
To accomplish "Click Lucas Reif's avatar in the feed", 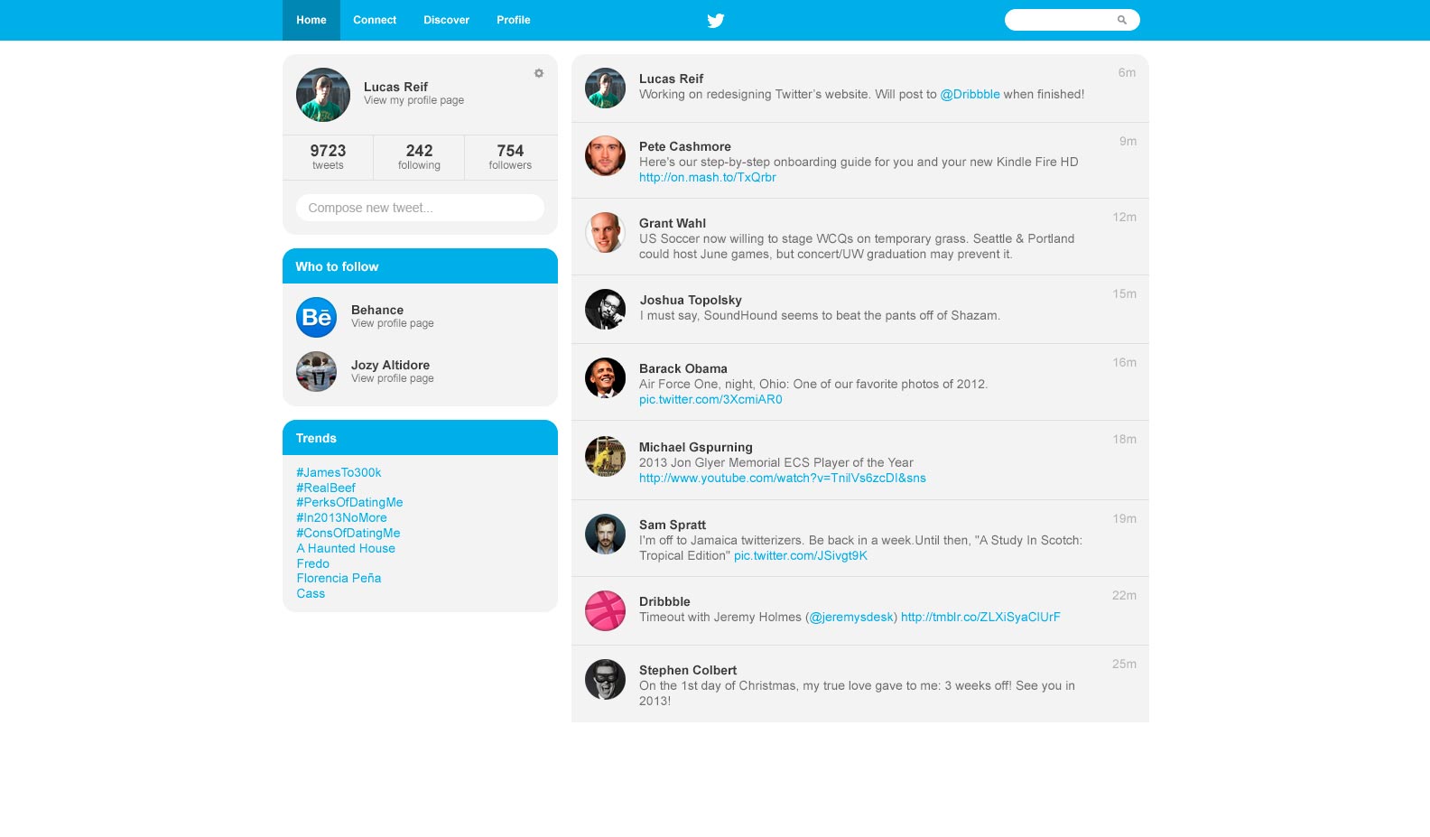I will tap(605, 88).
